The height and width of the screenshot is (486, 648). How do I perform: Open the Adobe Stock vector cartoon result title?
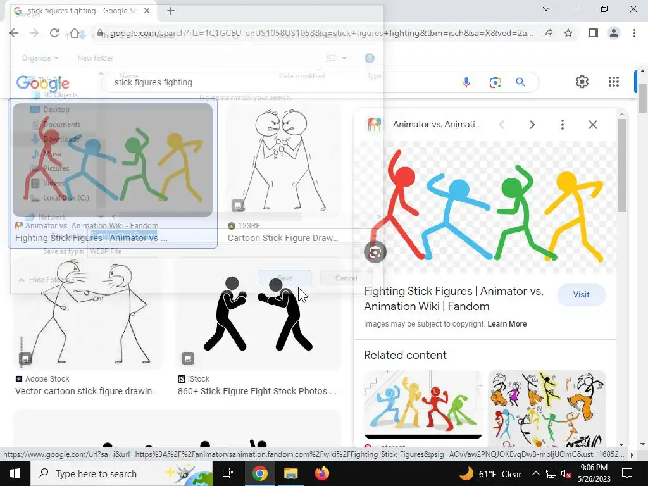tap(86, 391)
